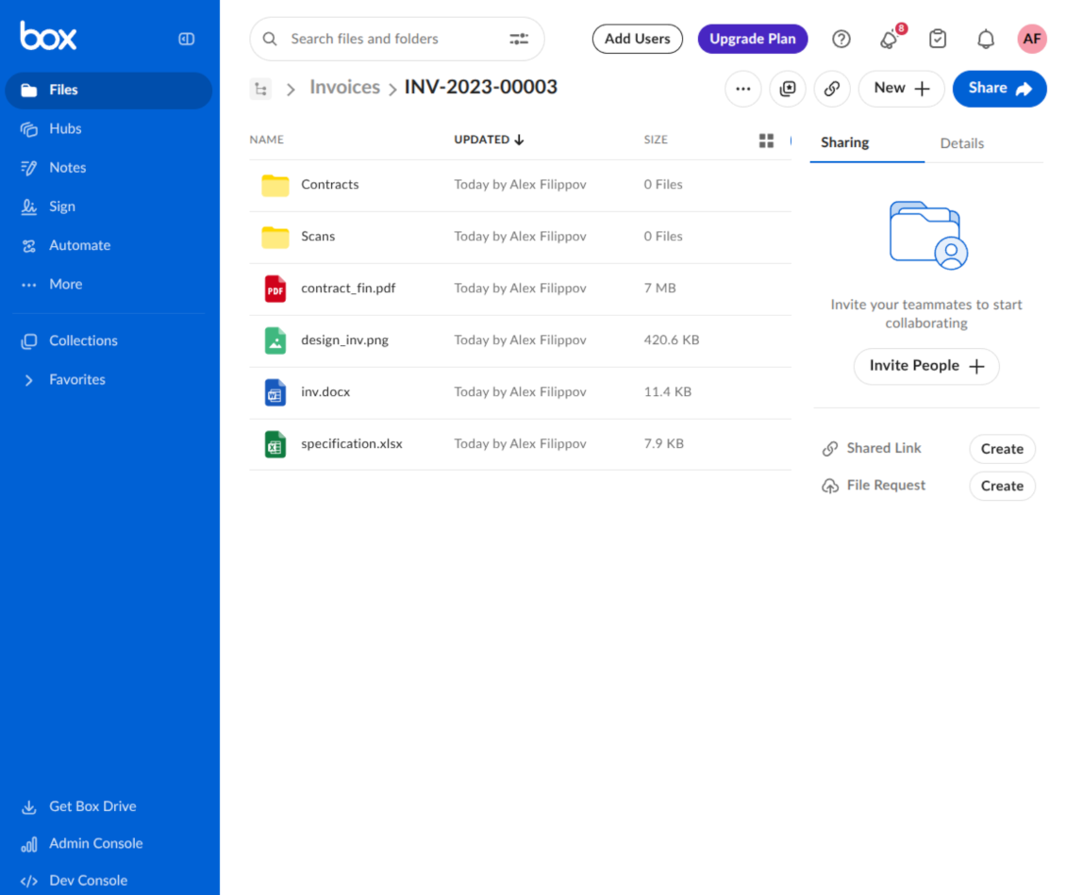Open the Contracts folder name
1066x895 pixels.
coord(330,184)
